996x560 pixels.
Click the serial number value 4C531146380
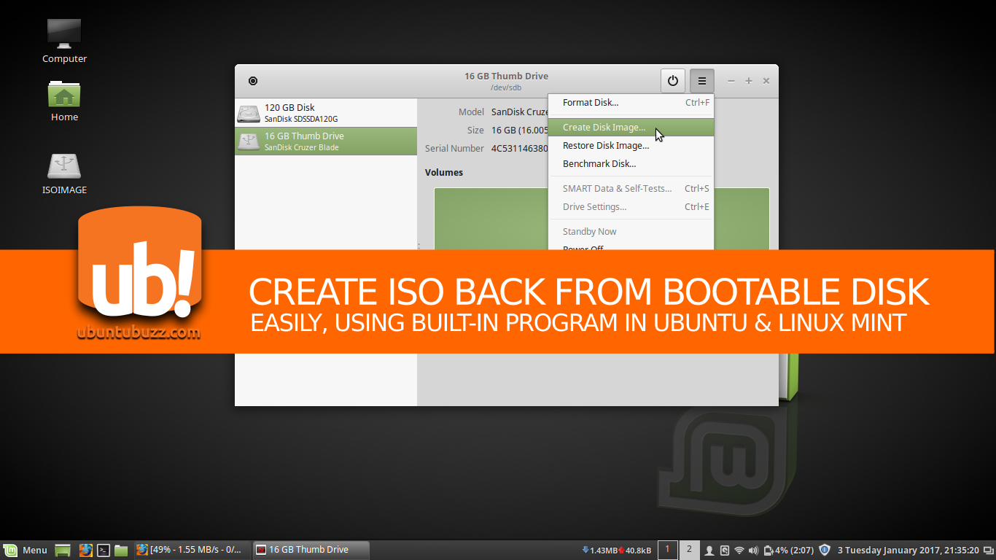point(519,149)
